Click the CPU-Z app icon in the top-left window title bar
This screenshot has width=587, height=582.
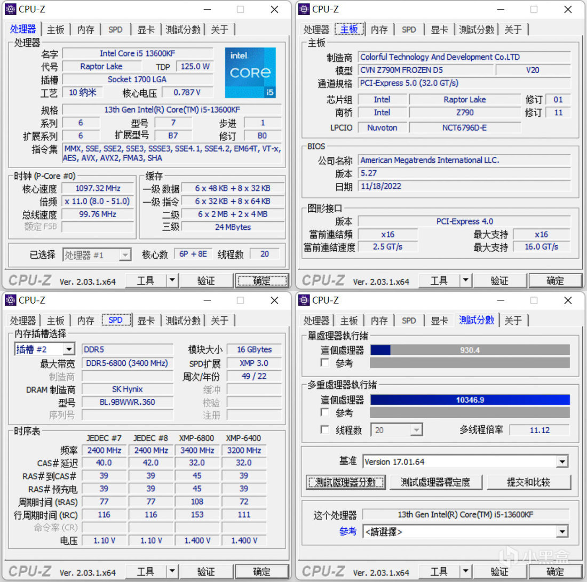click(11, 10)
